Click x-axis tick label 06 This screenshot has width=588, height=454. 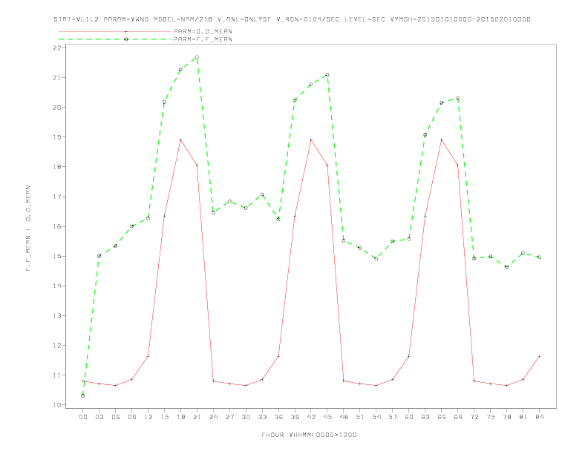click(x=116, y=417)
